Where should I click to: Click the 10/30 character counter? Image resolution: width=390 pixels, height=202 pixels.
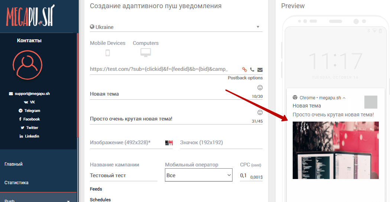[257, 96]
